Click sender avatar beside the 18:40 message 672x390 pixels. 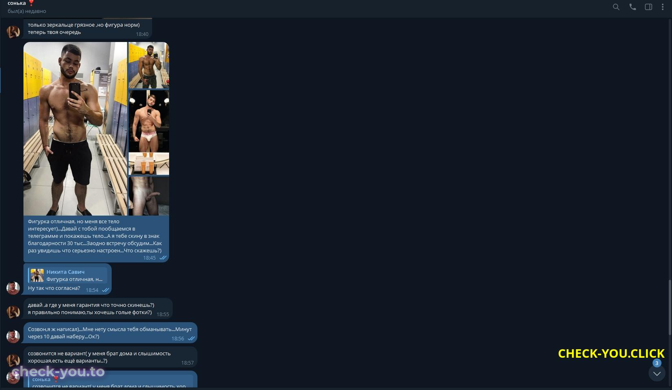tap(13, 31)
